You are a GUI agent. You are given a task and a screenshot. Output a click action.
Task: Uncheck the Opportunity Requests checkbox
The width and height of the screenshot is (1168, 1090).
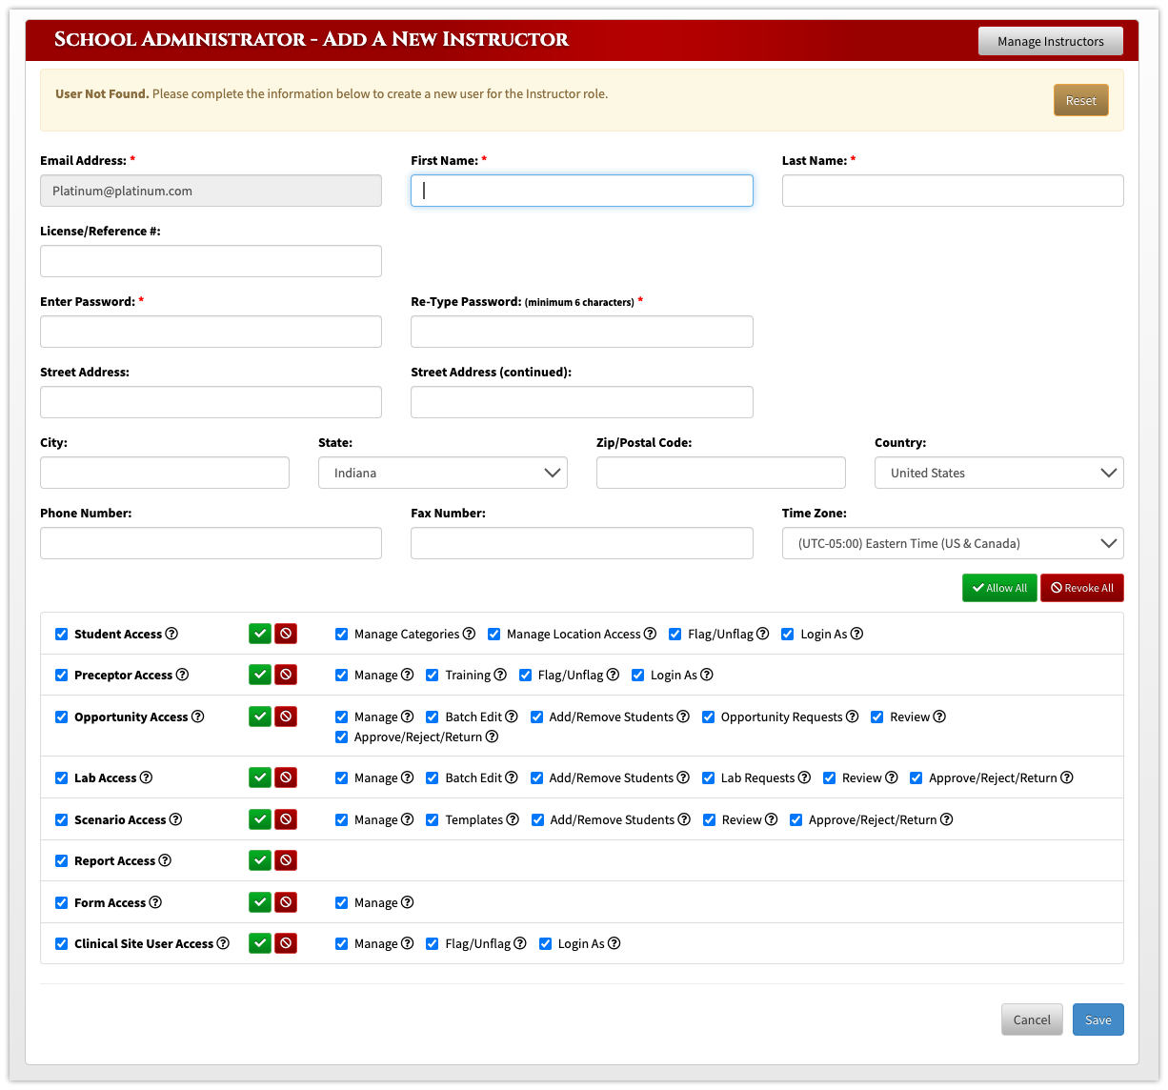709,717
